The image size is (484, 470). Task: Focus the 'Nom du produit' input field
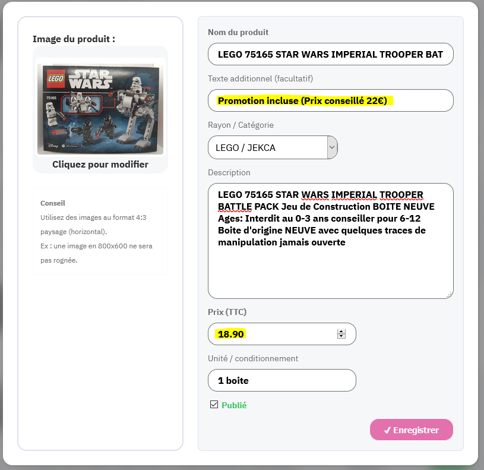(x=331, y=54)
